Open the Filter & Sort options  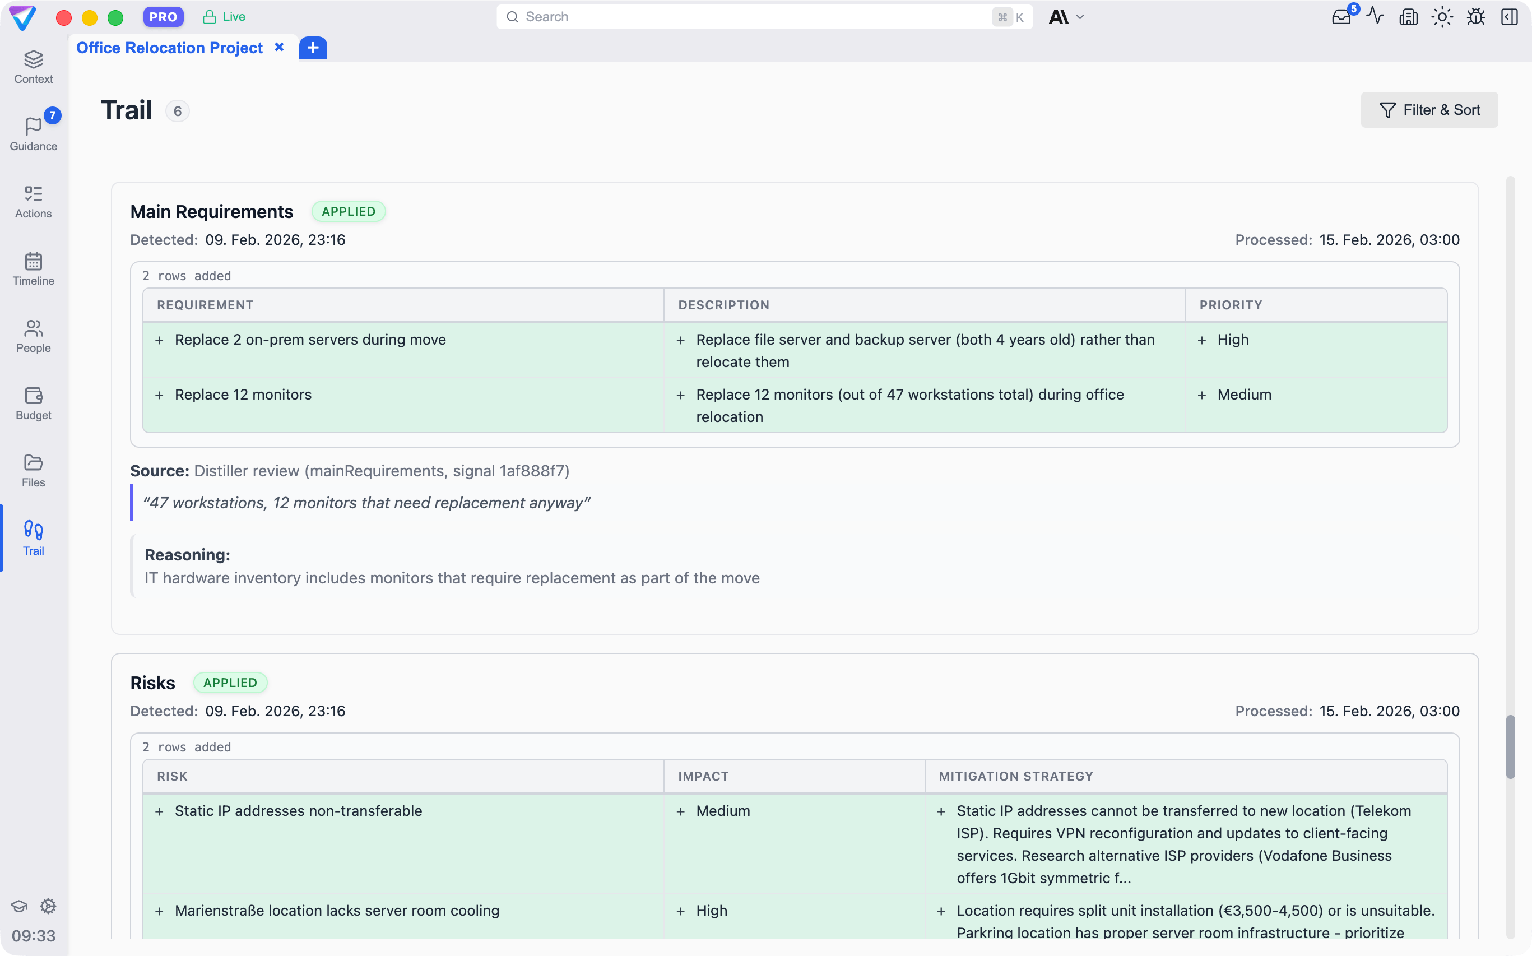click(x=1429, y=110)
